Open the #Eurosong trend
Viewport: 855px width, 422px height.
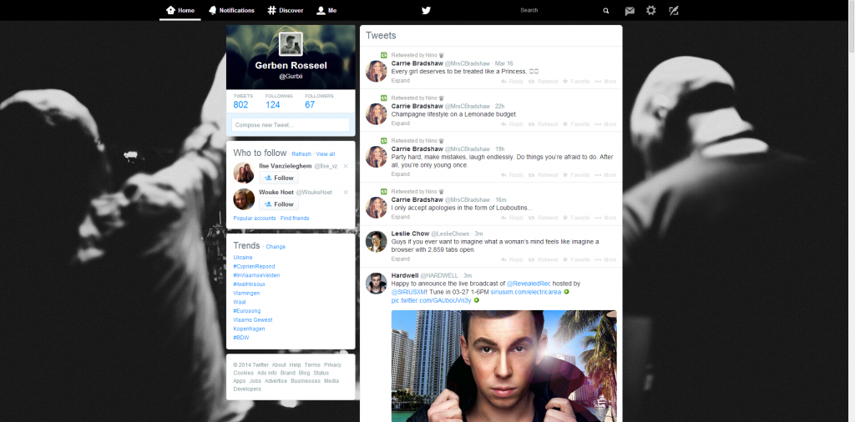coord(246,310)
